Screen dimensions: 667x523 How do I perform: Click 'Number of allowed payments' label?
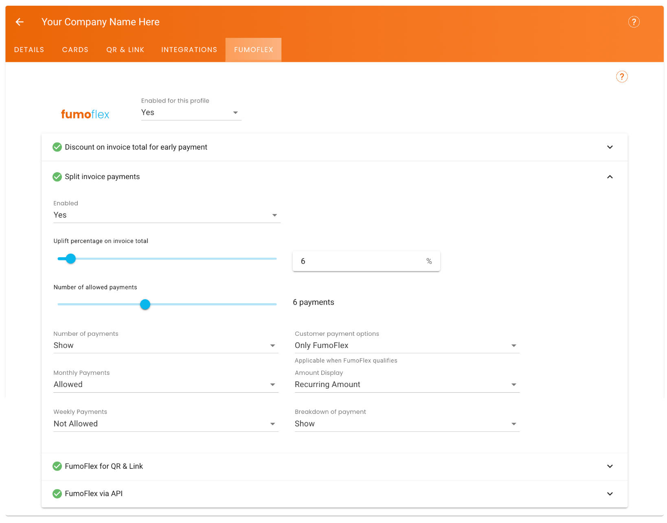pos(95,287)
